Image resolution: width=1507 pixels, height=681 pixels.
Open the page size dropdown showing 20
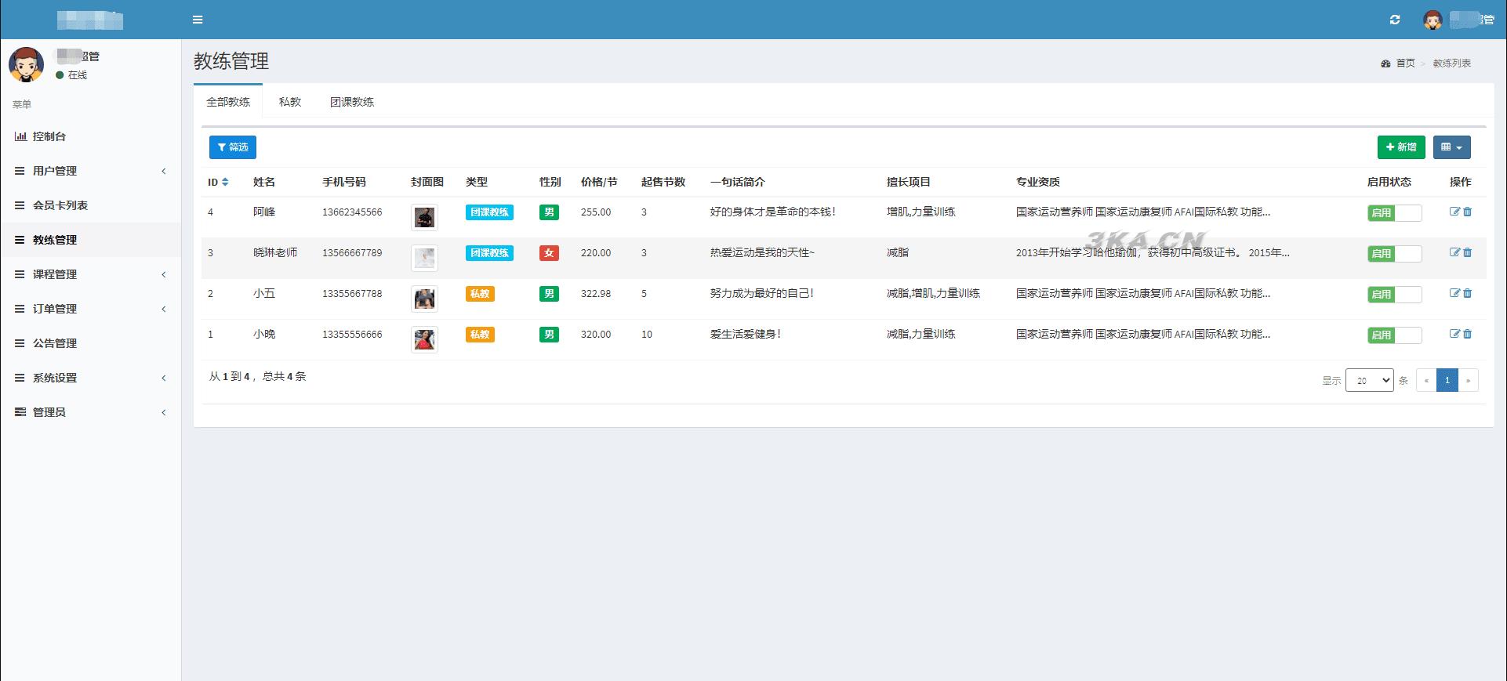coord(1369,380)
